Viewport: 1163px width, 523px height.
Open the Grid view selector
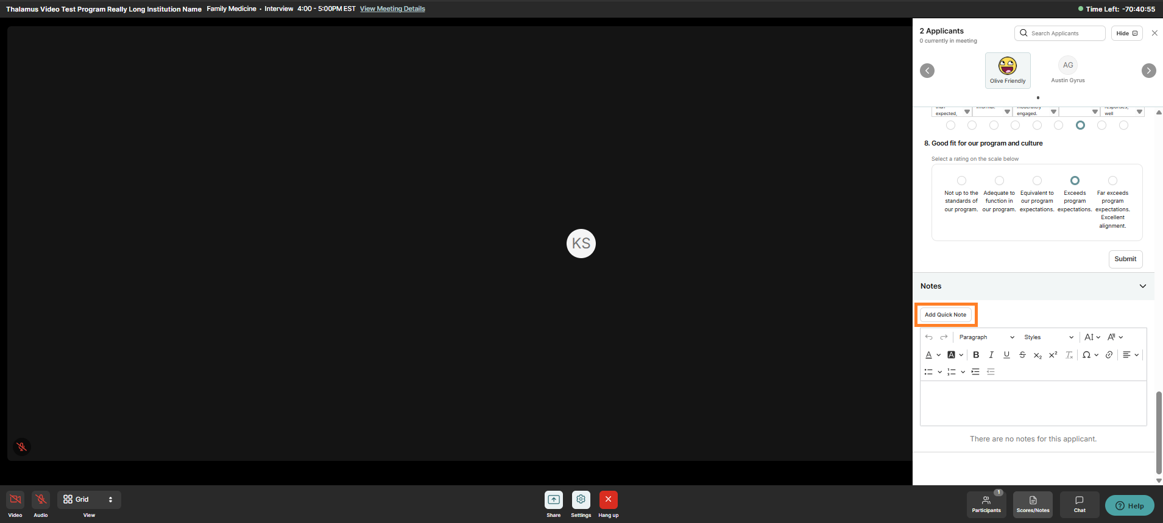click(89, 499)
